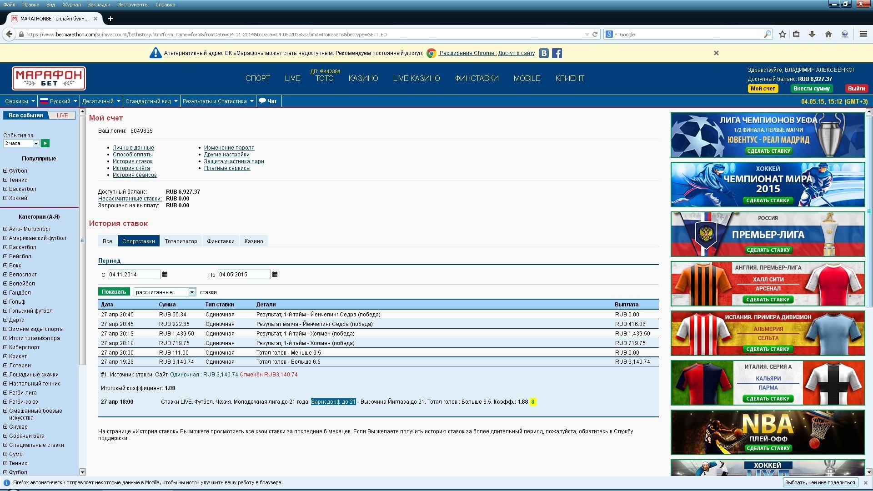Open the 'По' date calendar picker icon

(275, 275)
